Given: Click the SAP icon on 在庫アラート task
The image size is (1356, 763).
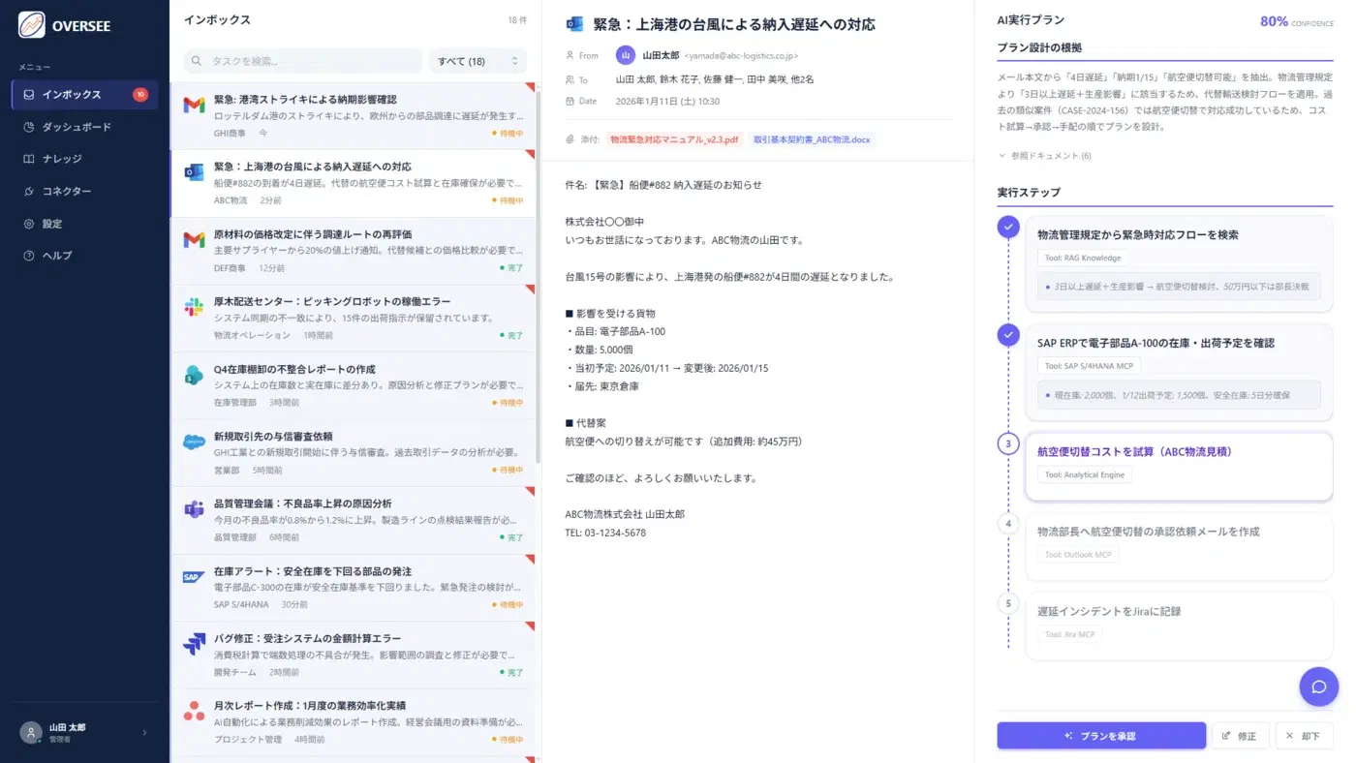Looking at the screenshot, I should (194, 578).
